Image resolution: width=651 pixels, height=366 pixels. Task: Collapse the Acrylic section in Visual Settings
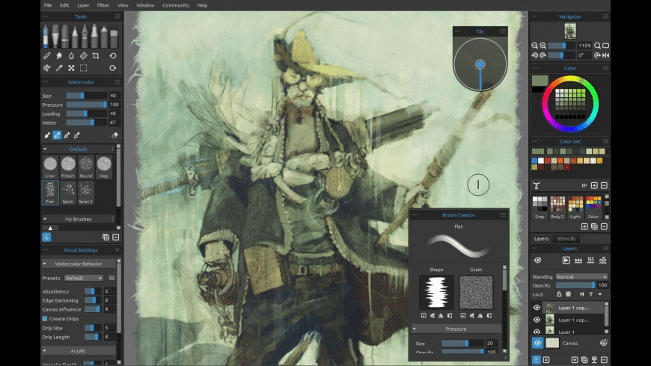(x=44, y=350)
